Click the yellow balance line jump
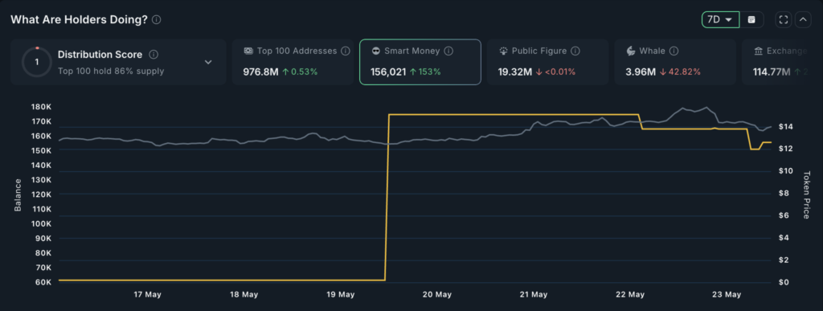The width and height of the screenshot is (823, 311). pyautogui.click(x=387, y=197)
